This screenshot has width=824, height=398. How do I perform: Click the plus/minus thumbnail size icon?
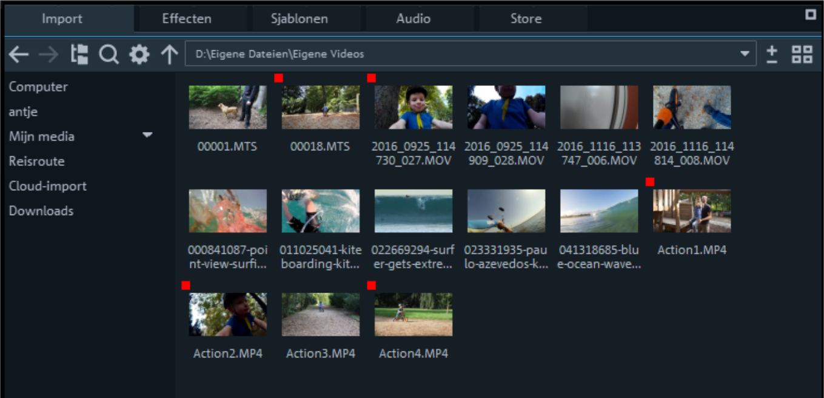point(772,55)
